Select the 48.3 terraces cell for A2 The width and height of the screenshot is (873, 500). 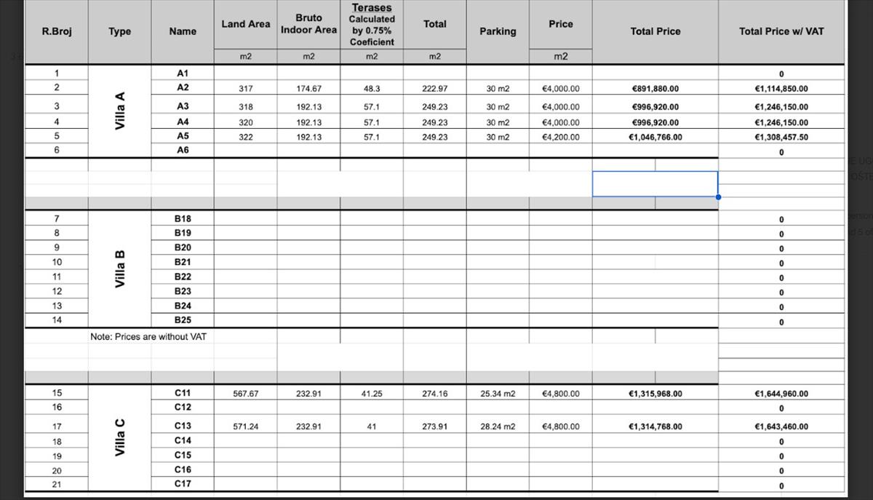click(x=371, y=89)
